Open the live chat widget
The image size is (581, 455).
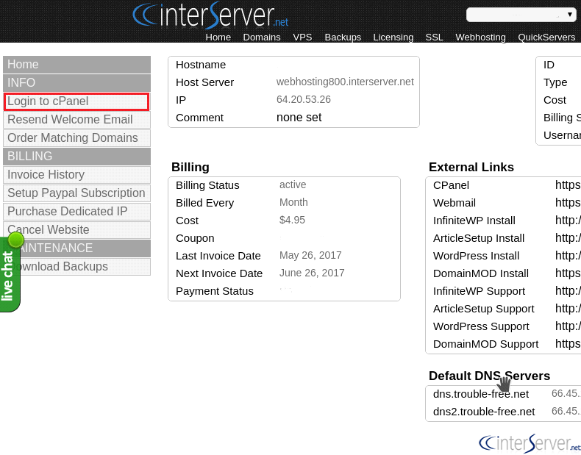click(10, 274)
